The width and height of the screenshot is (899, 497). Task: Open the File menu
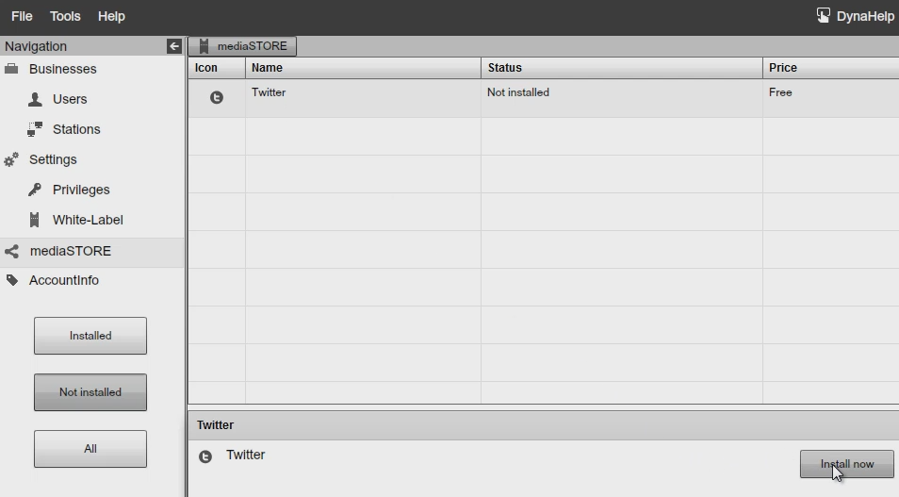point(22,16)
